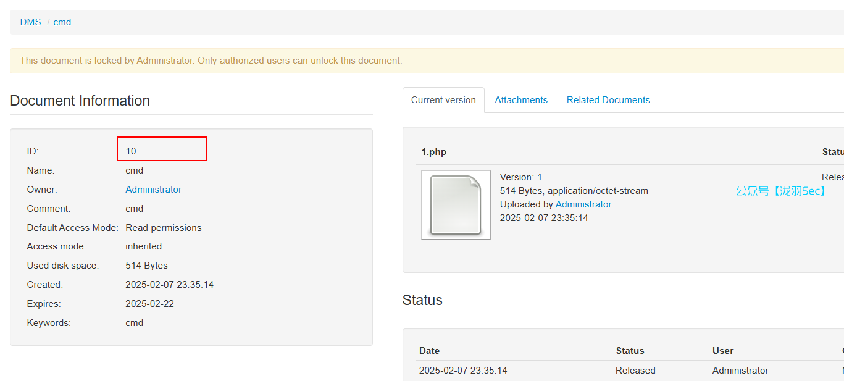Image resolution: width=844 pixels, height=381 pixels.
Task: Click the locked document warning banner
Action: click(211, 61)
